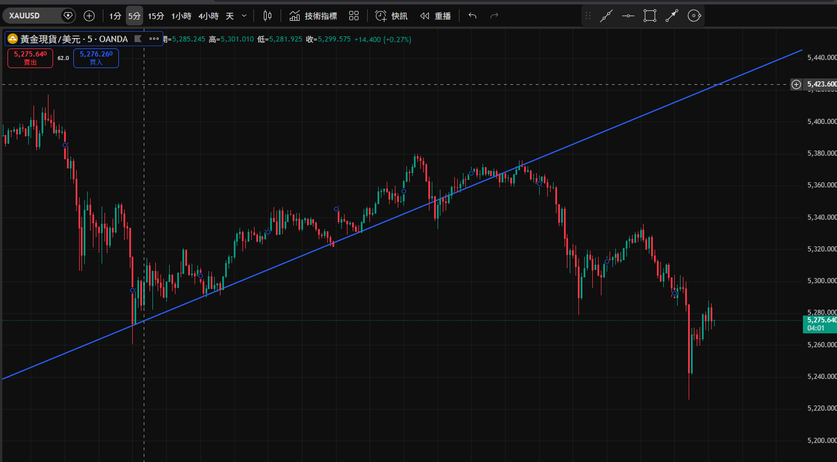The height and width of the screenshot is (462, 837).
Task: Open the candlestick chart type selector
Action: (267, 16)
